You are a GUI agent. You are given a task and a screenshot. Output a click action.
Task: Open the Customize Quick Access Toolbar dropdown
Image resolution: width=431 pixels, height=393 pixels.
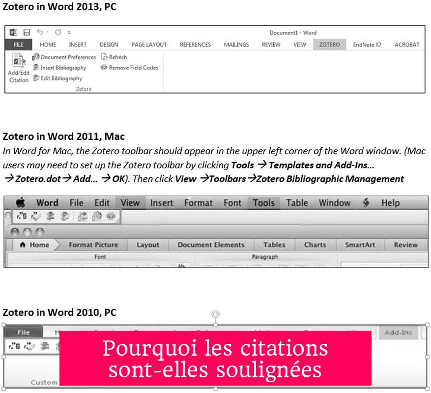(69, 33)
